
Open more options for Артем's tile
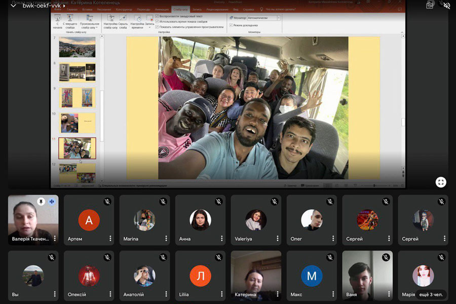(110, 239)
